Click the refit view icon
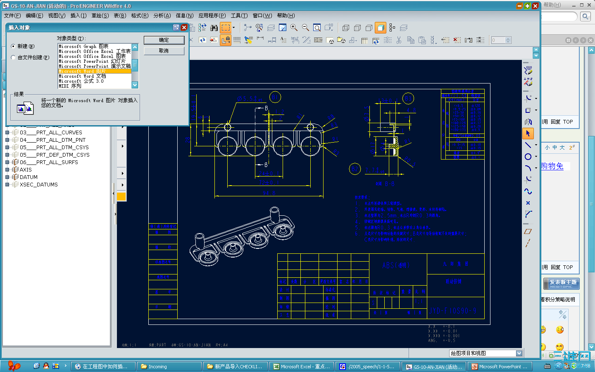Viewport: 595px width, 372px height. [317, 28]
